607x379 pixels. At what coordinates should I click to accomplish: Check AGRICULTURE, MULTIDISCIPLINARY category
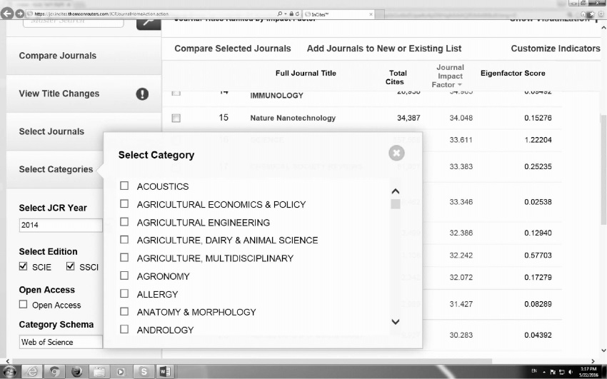click(124, 257)
